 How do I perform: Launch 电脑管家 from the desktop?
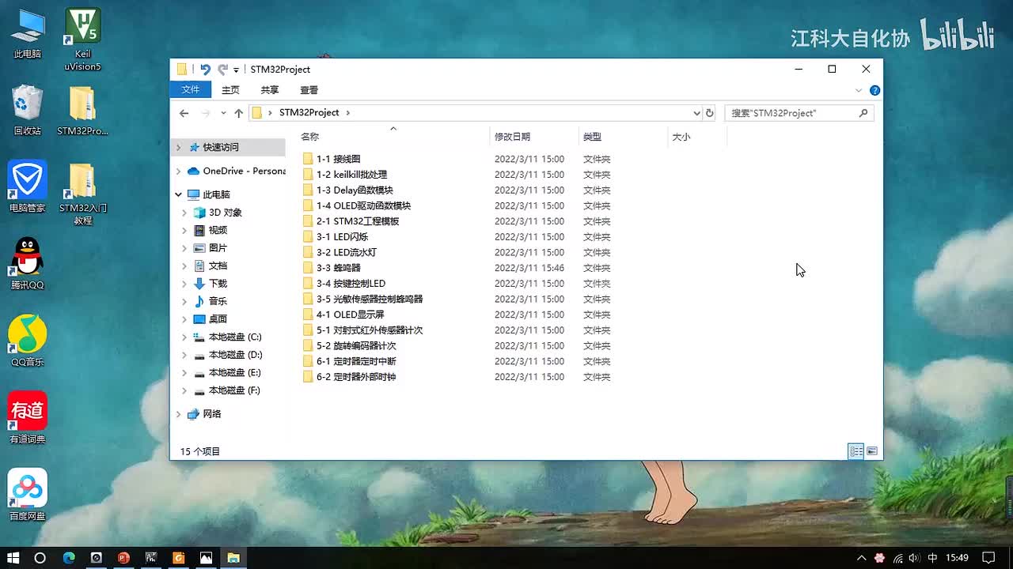coord(28,187)
